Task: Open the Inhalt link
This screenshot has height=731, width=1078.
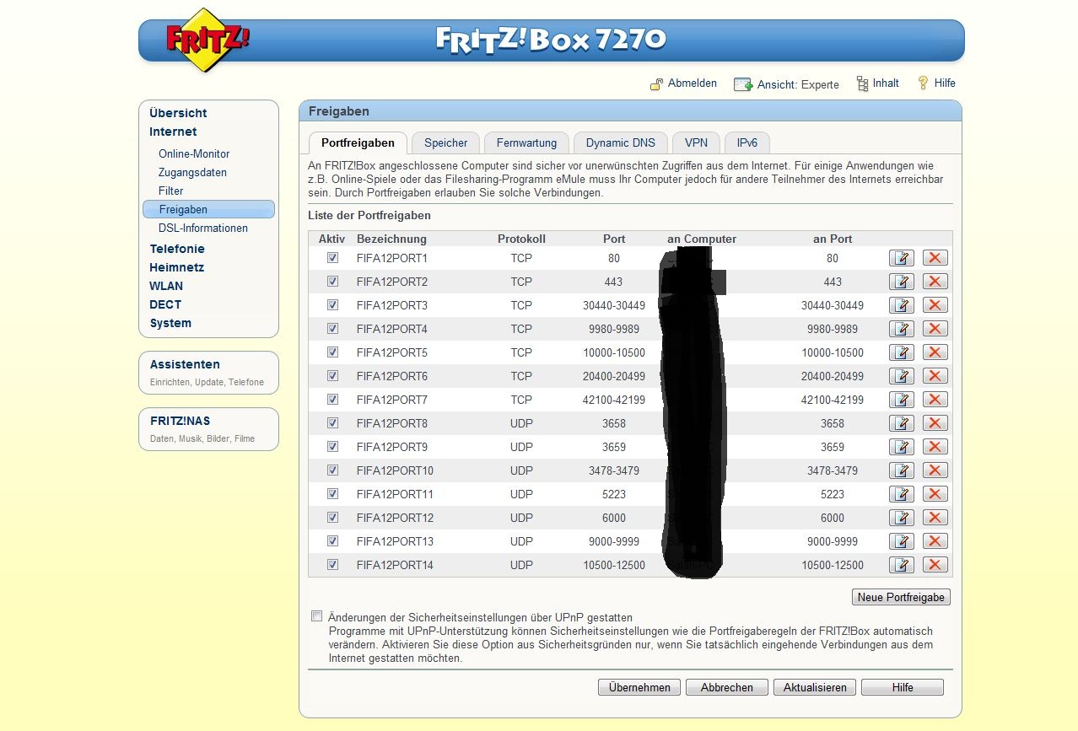Action: [886, 83]
